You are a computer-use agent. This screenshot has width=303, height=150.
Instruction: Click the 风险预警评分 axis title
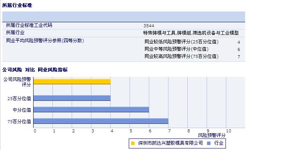pos(212,135)
